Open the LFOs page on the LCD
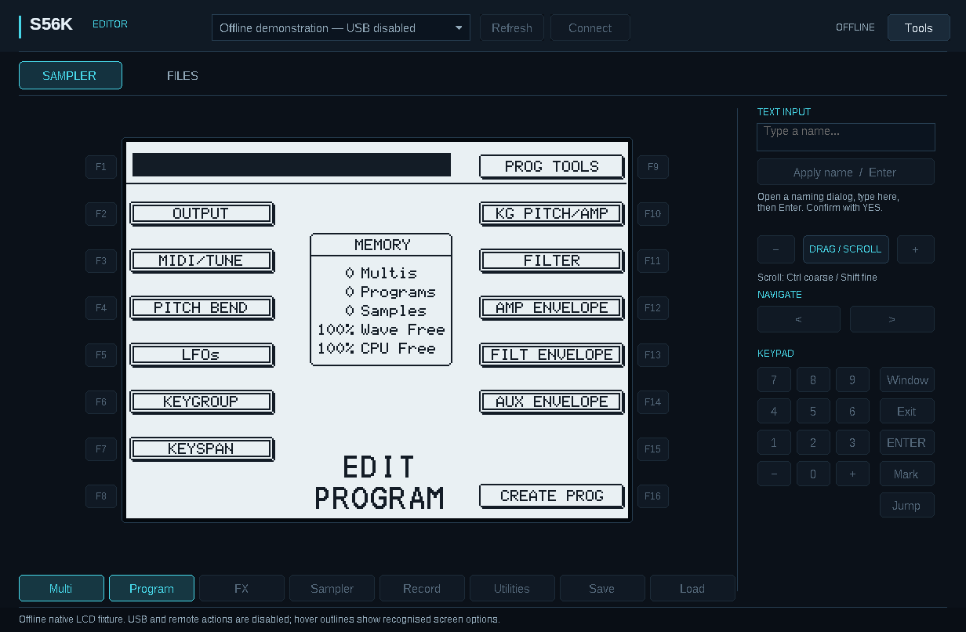 [202, 354]
